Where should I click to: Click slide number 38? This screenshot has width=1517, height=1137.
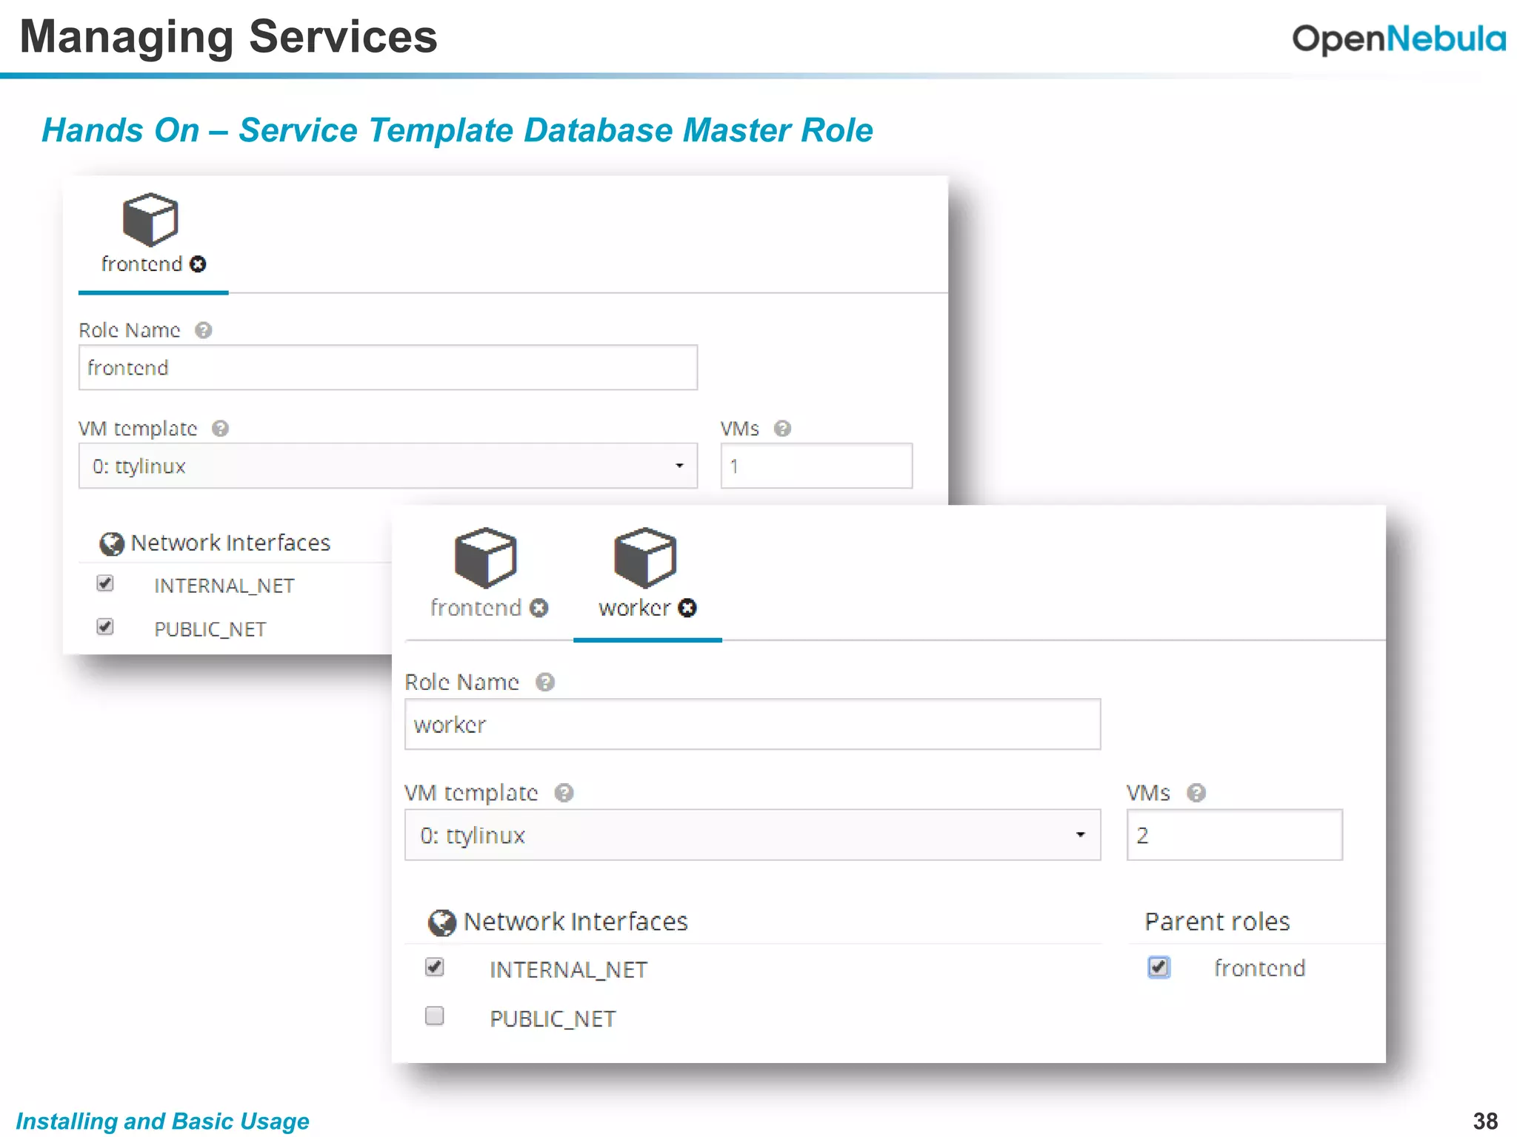(1485, 1121)
